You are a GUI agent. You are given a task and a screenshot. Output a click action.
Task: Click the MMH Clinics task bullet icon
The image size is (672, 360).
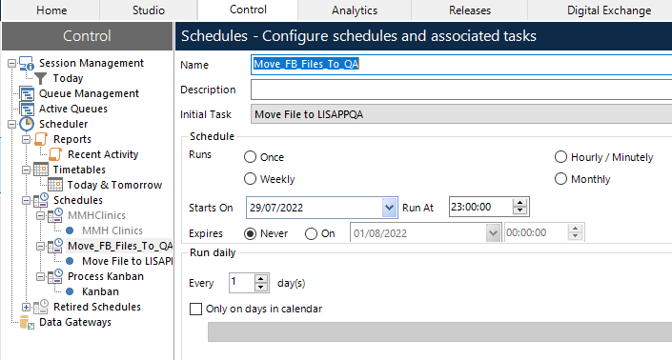click(x=70, y=230)
